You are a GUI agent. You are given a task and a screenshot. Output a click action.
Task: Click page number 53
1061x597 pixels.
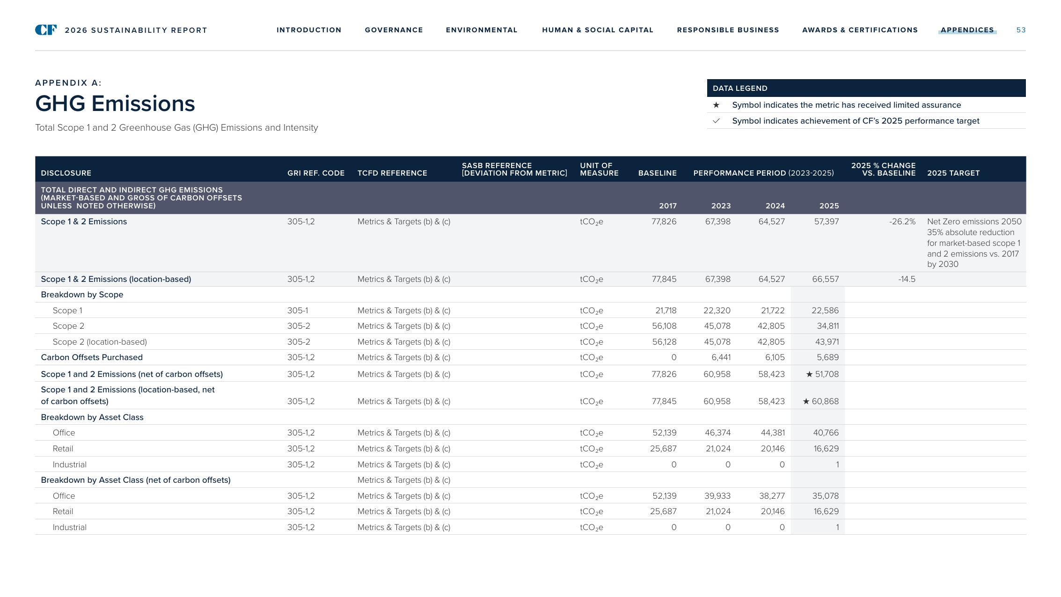point(1021,30)
